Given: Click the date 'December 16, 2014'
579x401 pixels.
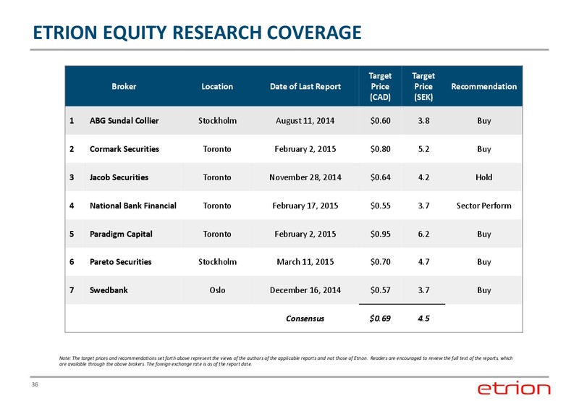Looking at the screenshot, I should pos(305,290).
